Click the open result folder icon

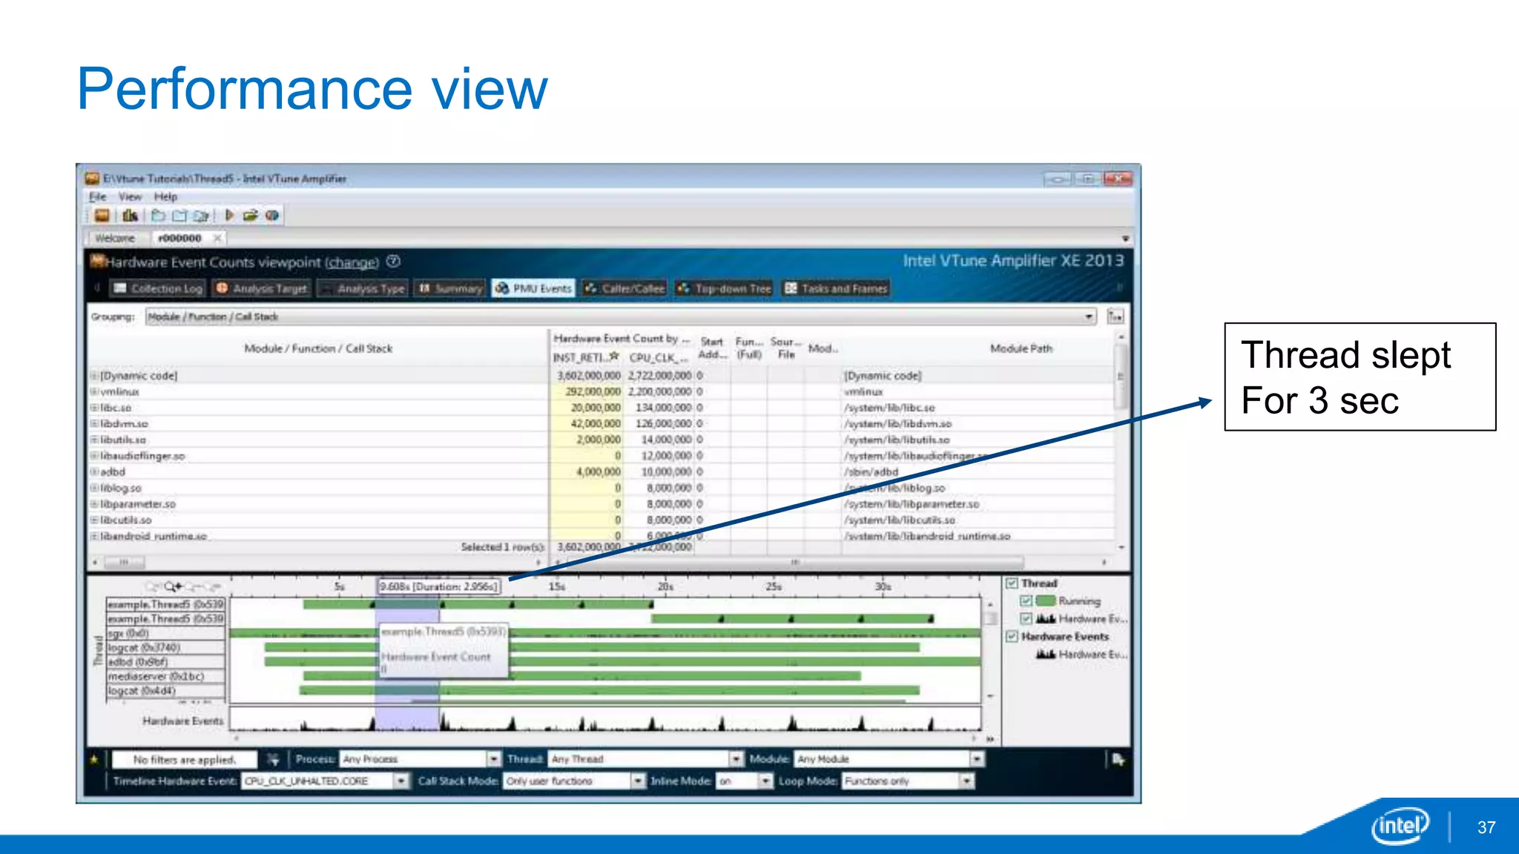point(250,216)
